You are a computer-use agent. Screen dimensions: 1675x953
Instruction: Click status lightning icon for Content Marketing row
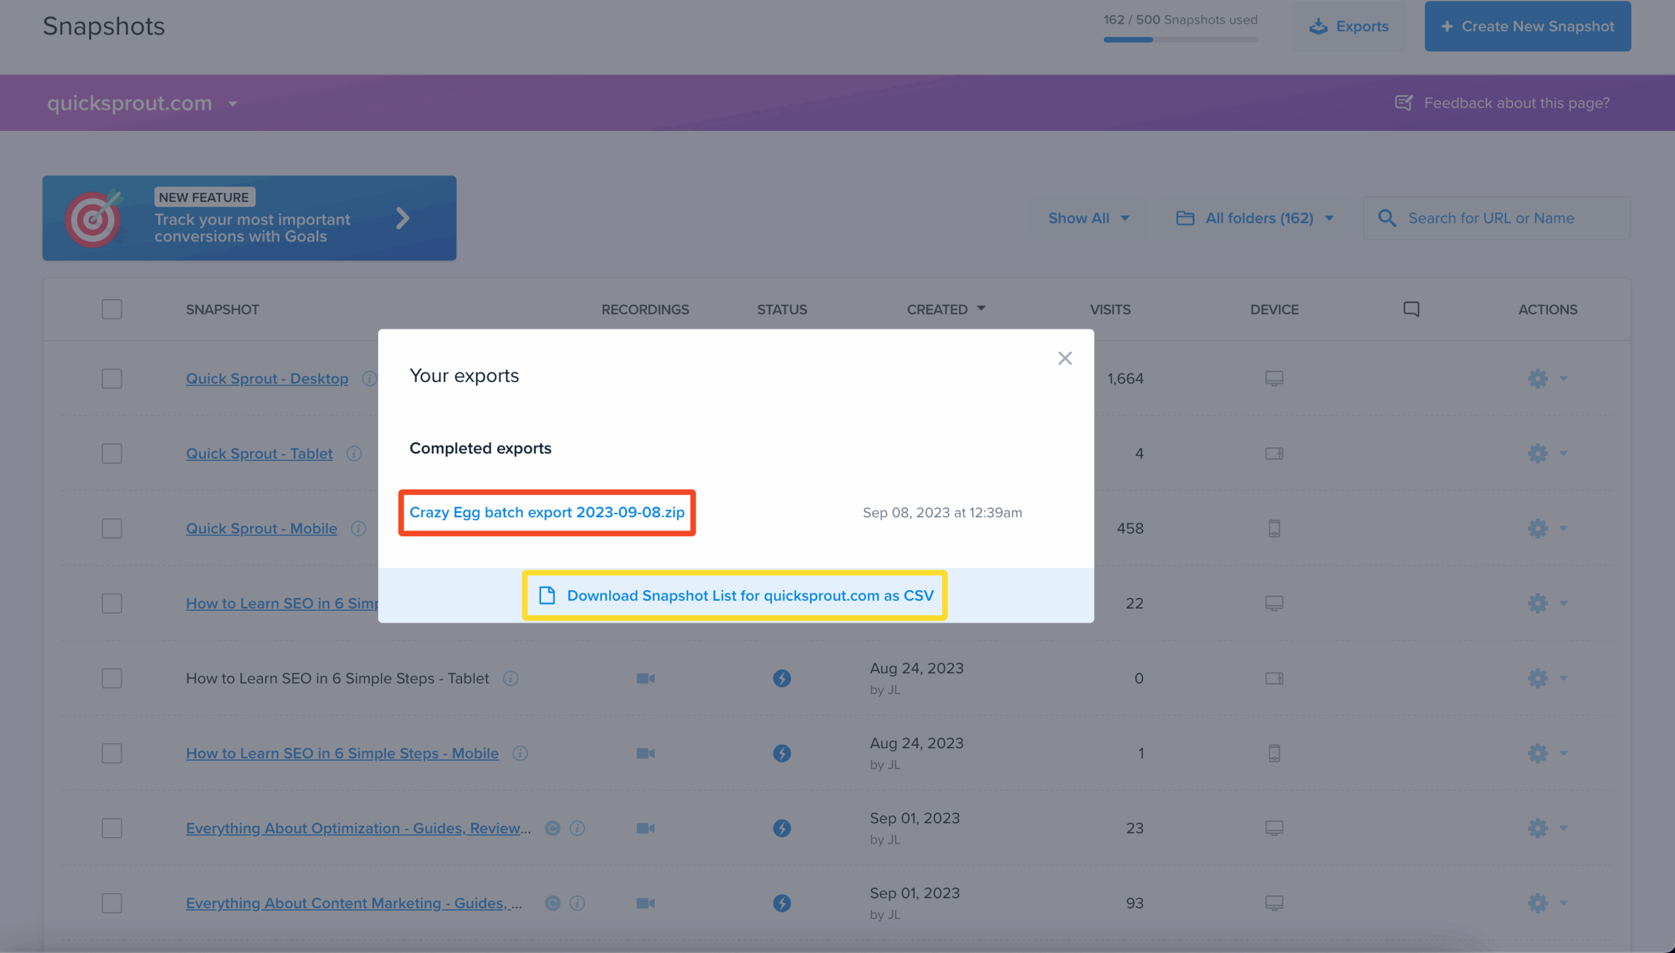tap(781, 903)
